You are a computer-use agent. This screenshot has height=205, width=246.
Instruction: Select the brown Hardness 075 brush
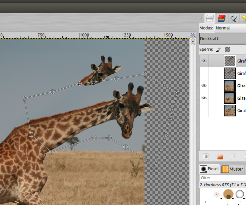tap(229, 194)
